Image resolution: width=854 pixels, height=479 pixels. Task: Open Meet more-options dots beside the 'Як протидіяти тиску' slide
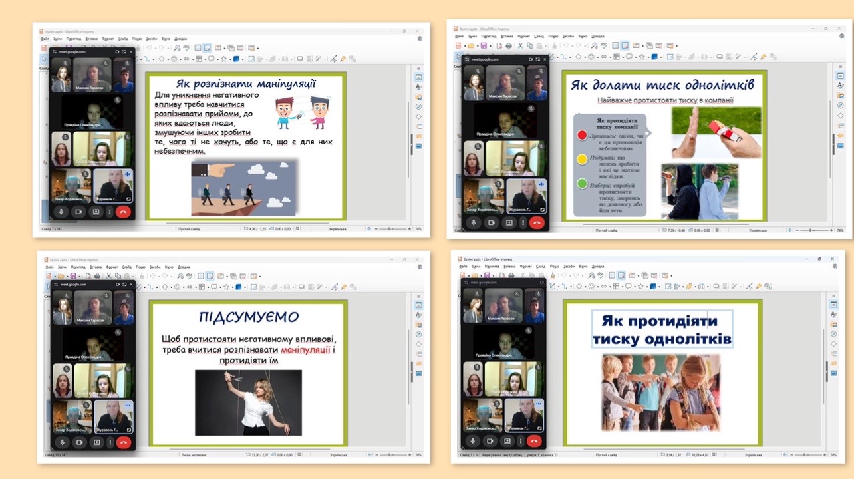pyautogui.click(x=521, y=440)
